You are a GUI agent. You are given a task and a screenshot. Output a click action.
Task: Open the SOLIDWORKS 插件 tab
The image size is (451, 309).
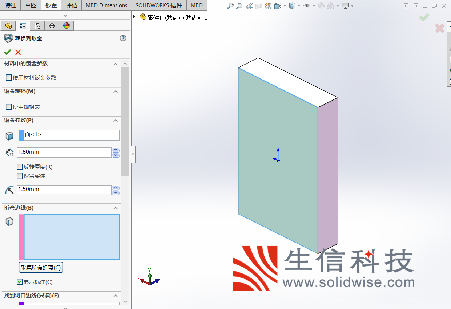click(x=159, y=5)
